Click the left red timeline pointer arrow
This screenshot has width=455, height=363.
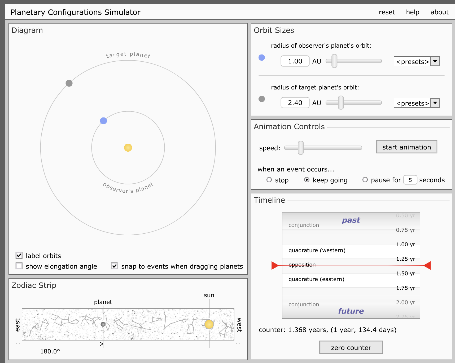275,265
